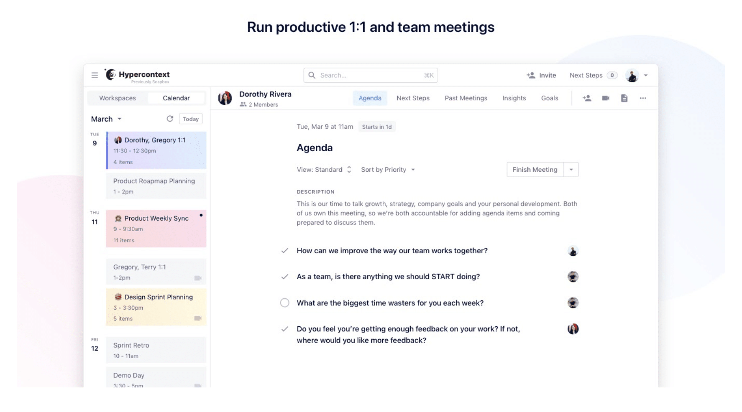This screenshot has height=412, width=742.
Task: Click 'How can we improve the way' text
Action: [x=392, y=251]
